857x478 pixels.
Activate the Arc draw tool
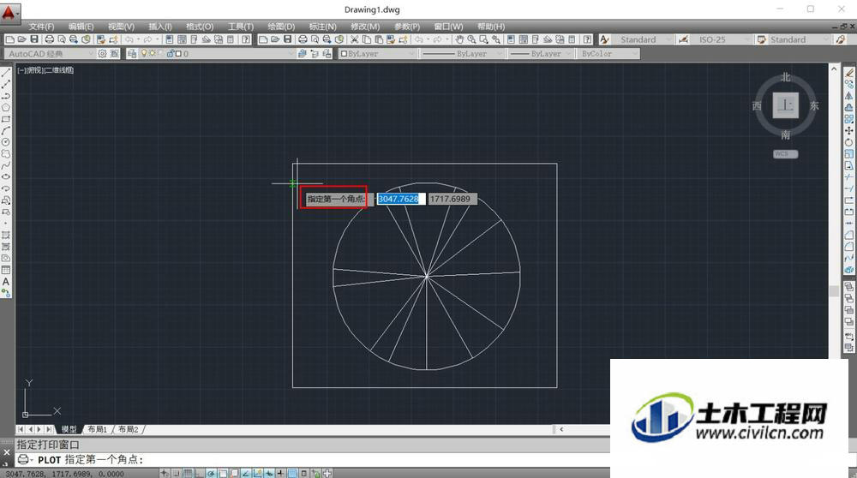[6, 130]
